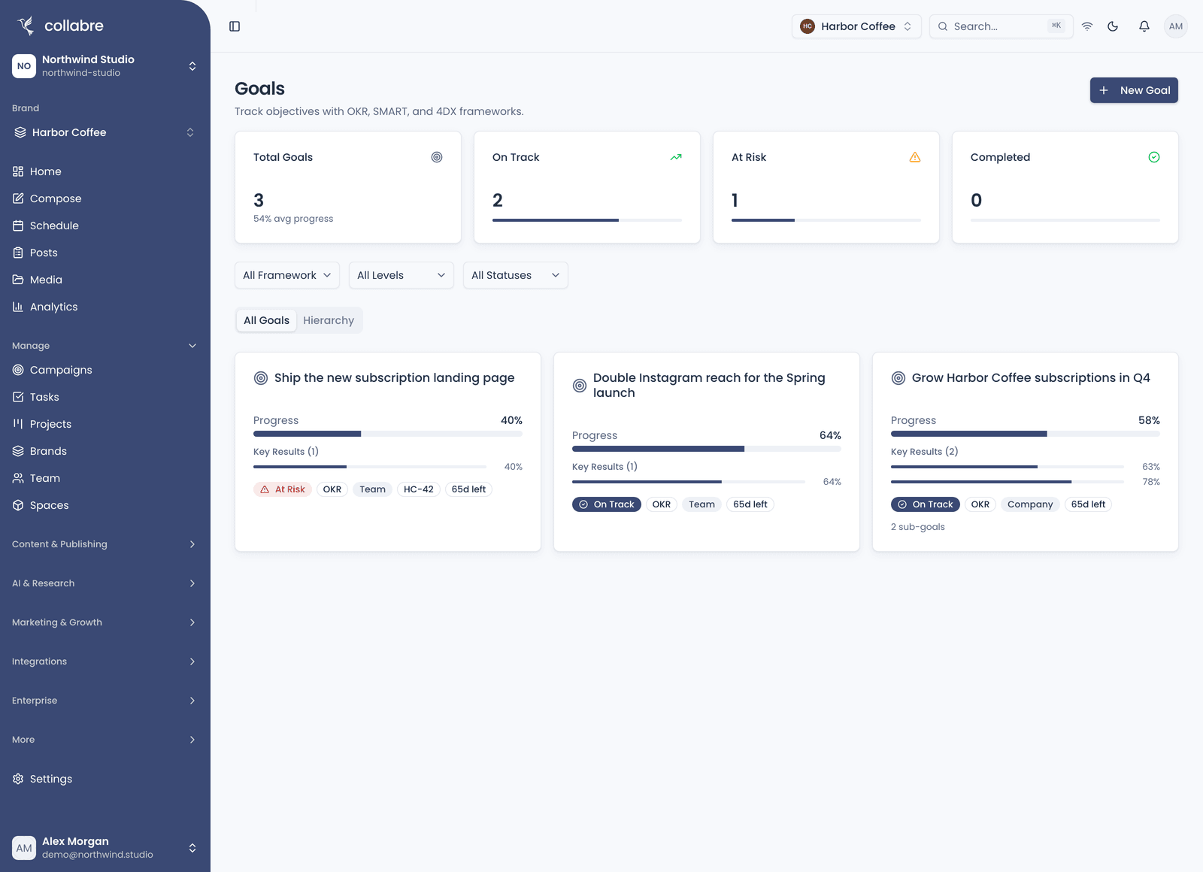Open the Double Instagram reach goal title
This screenshot has width=1203, height=872.
[x=709, y=386]
